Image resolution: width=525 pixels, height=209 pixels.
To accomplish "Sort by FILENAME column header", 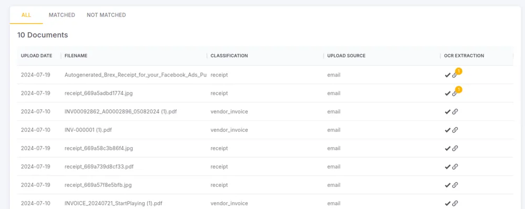I will (76, 56).
